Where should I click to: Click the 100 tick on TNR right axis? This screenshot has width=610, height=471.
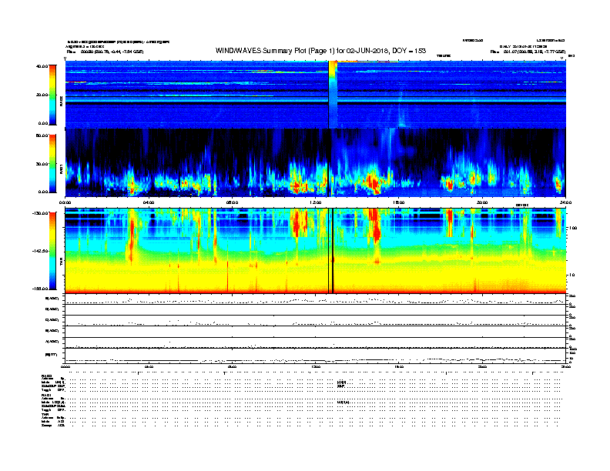click(573, 228)
